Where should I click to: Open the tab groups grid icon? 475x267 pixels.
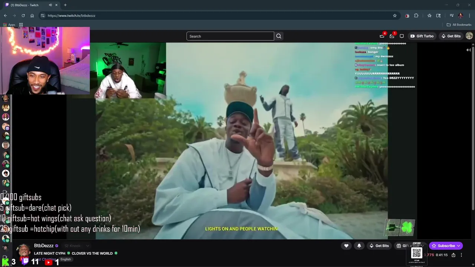(x=21, y=25)
